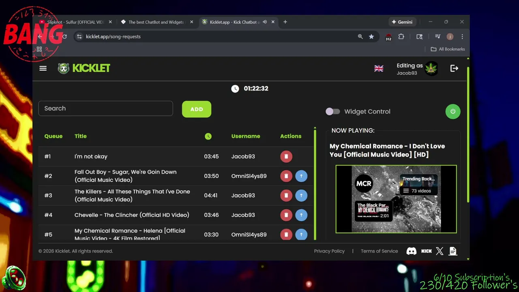Open the Chrome media control icon
This screenshot has width=519, height=292.
click(438, 36)
